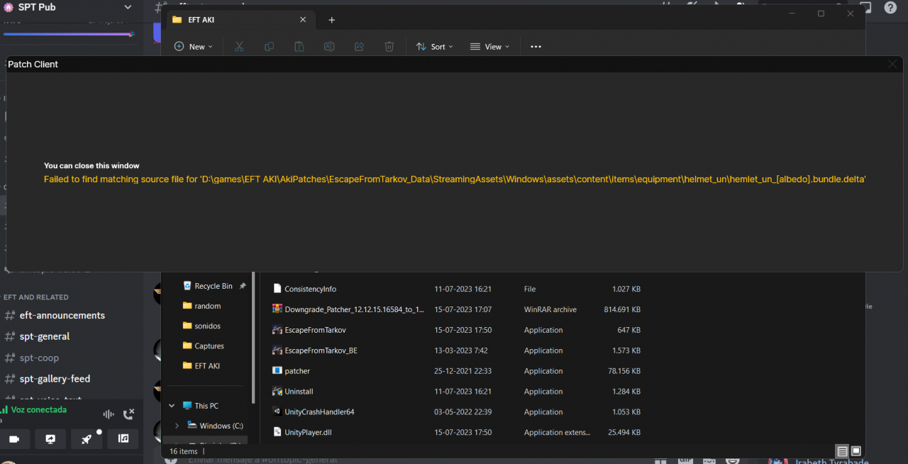Unpin Recycle Bin using pin icon
Screen dimensions: 908x464
[243, 286]
